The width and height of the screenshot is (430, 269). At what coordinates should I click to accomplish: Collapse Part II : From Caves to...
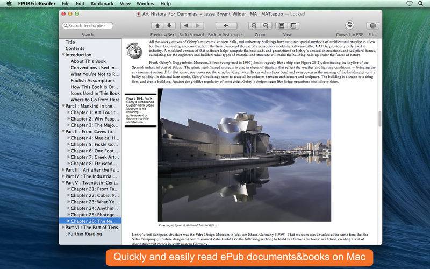(x=63, y=131)
